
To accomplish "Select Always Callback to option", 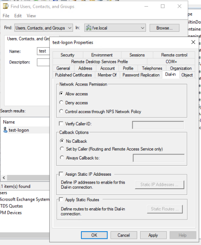I will click(62, 157).
